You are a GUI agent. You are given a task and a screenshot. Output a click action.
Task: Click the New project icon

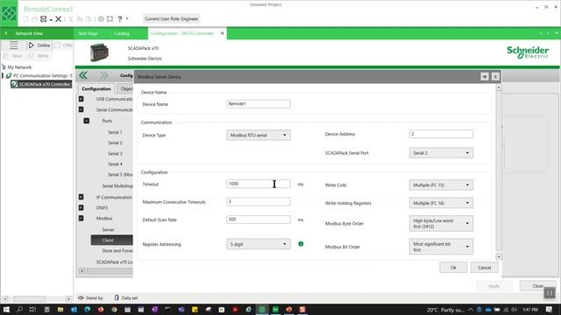click(x=26, y=19)
